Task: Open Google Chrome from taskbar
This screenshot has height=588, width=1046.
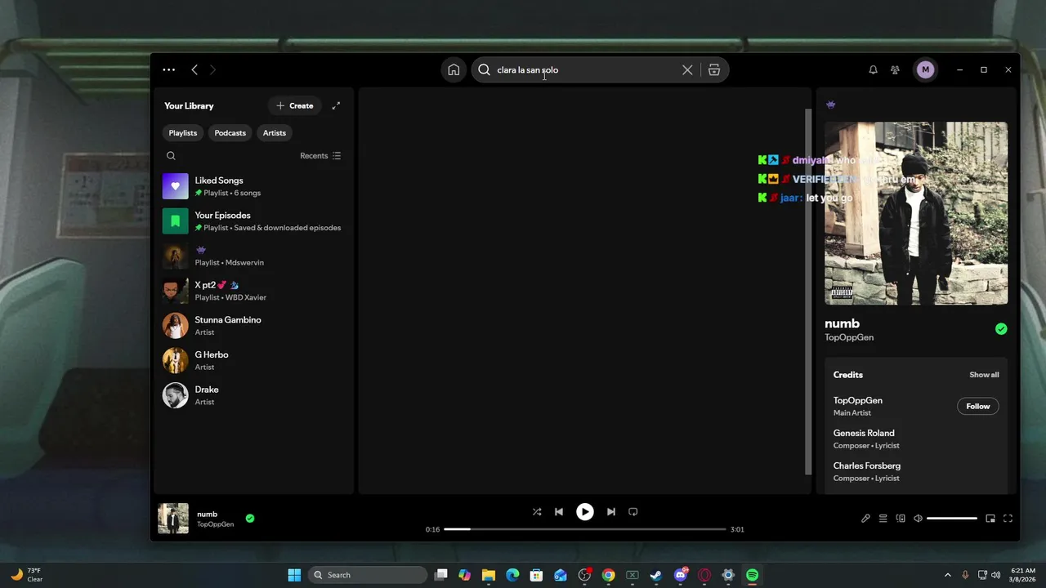Action: 608,575
